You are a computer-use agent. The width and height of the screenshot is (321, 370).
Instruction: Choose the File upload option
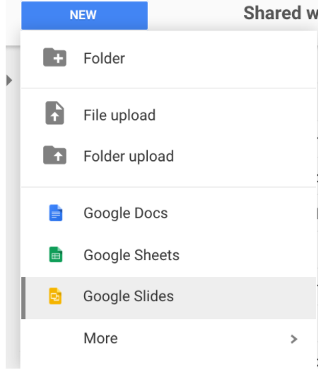[168, 115]
